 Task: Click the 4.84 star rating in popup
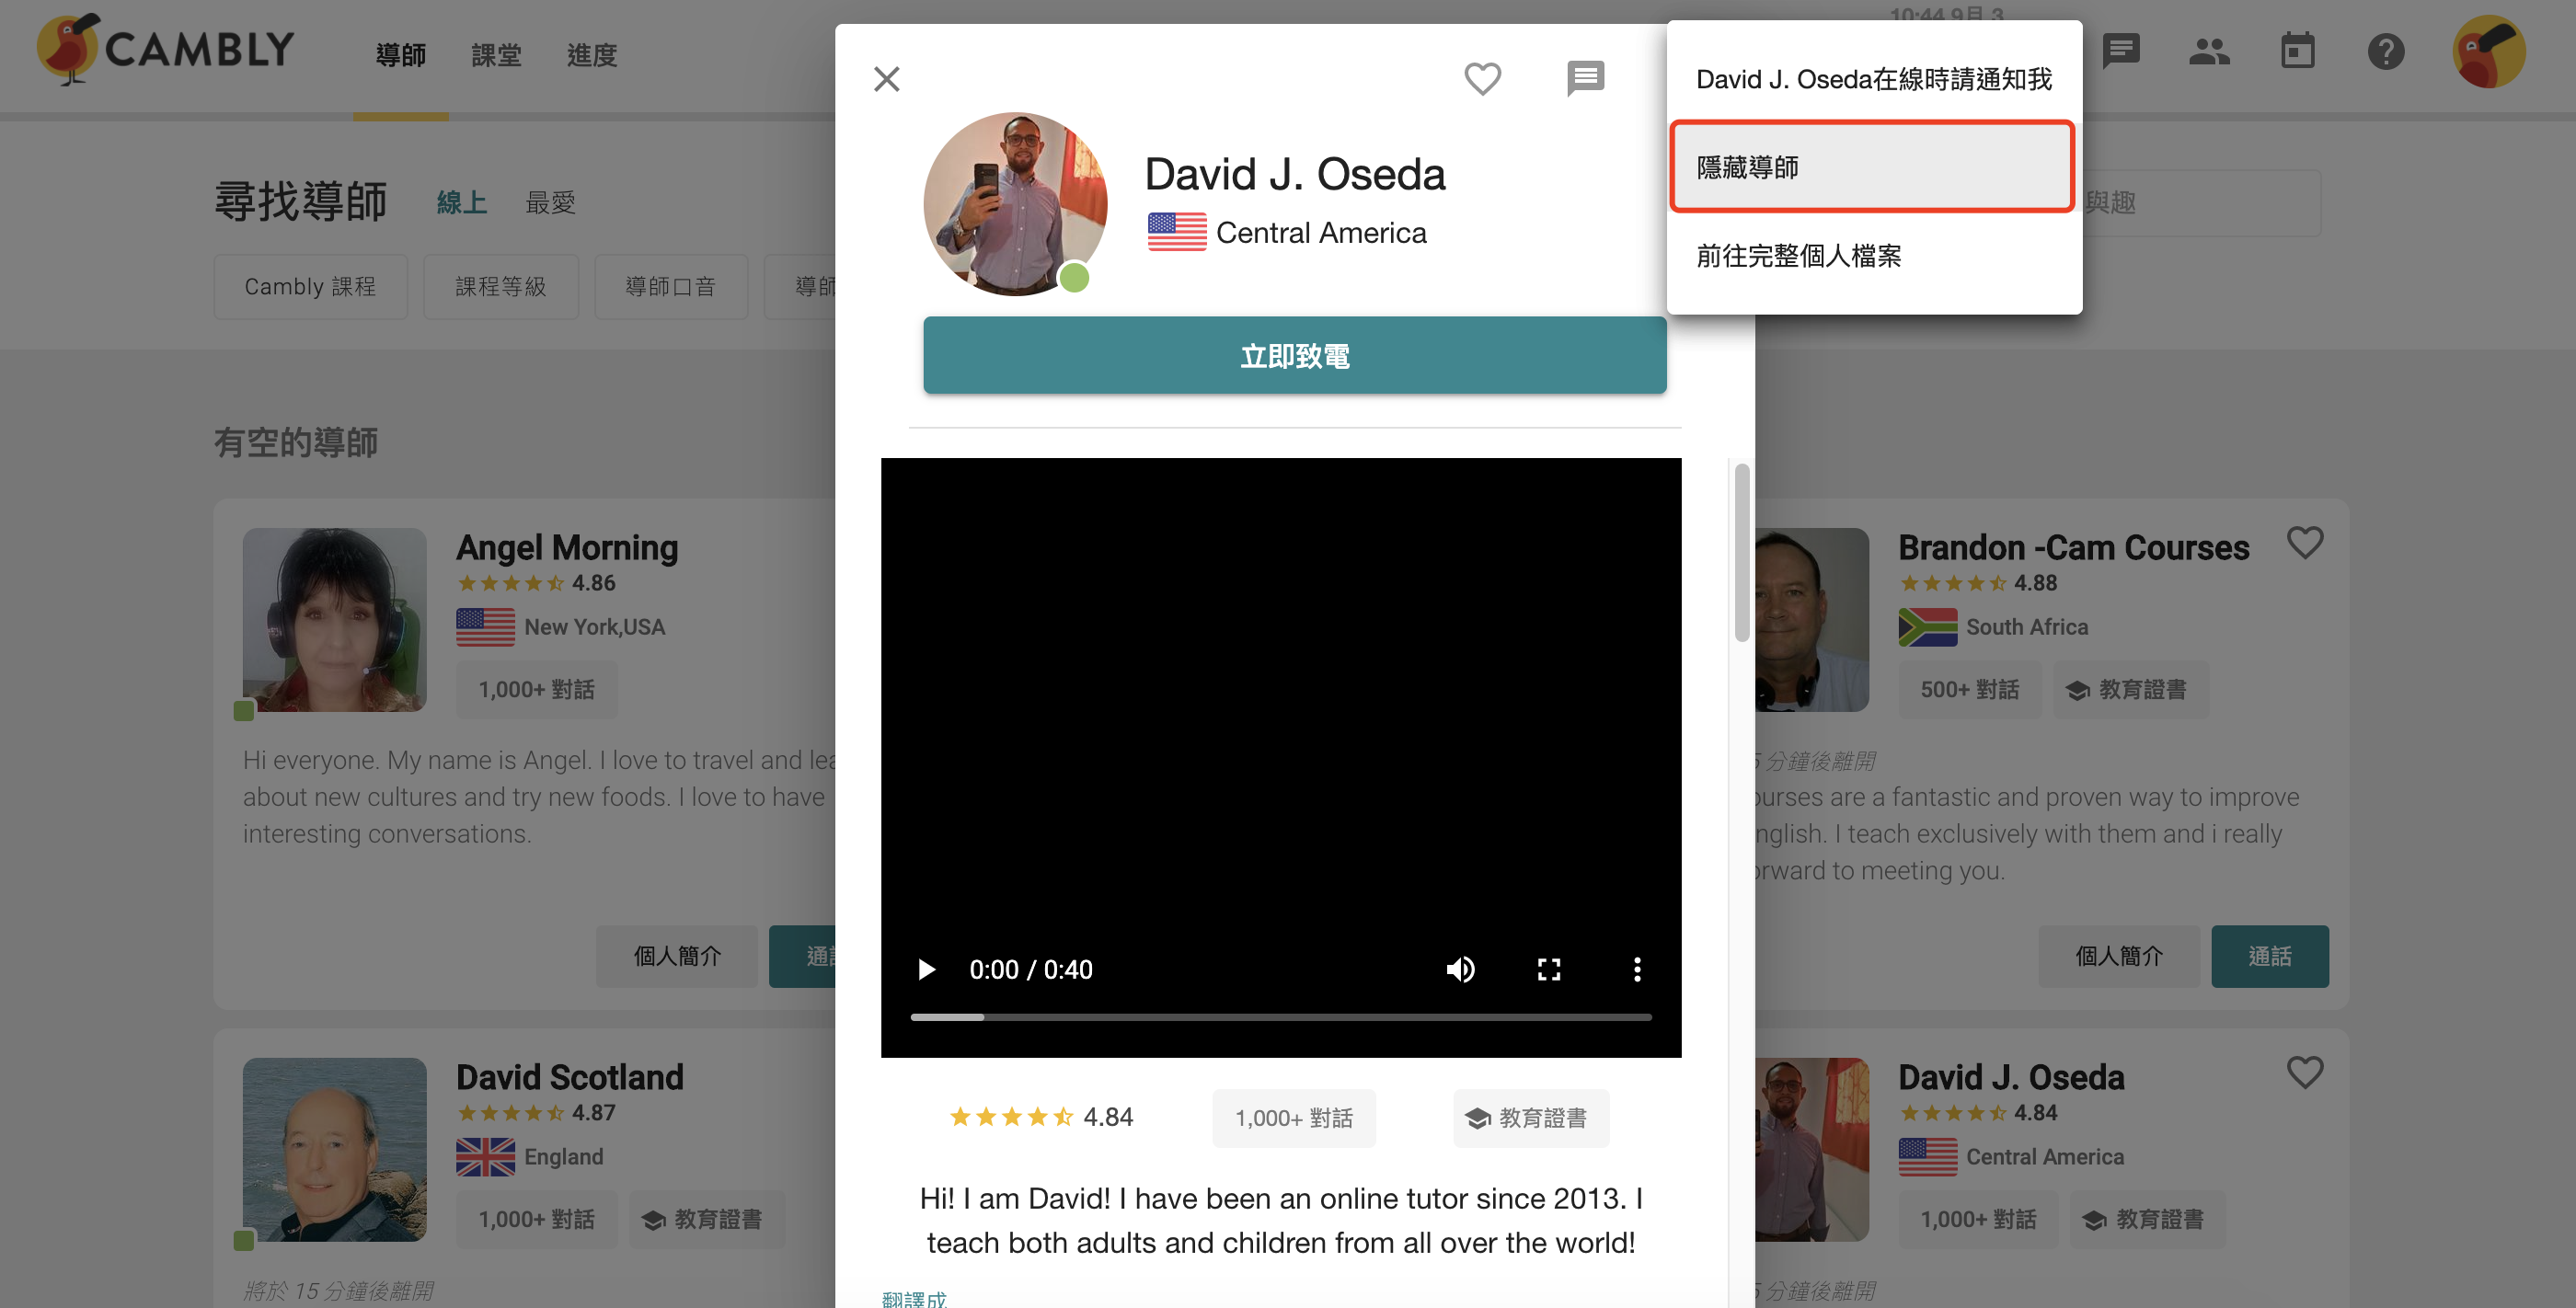[1040, 1117]
